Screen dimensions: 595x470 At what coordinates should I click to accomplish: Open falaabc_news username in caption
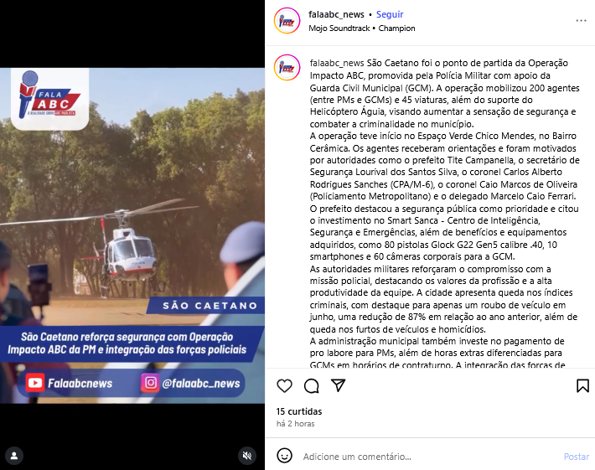pyautogui.click(x=337, y=63)
